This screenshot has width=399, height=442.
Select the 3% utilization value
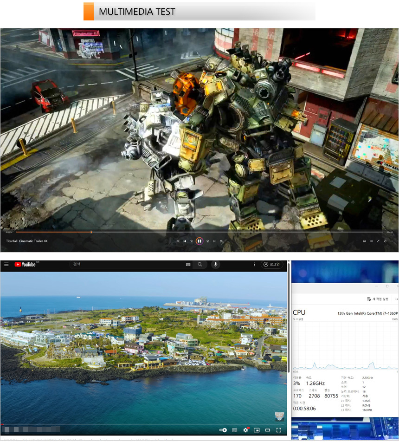tap(296, 383)
